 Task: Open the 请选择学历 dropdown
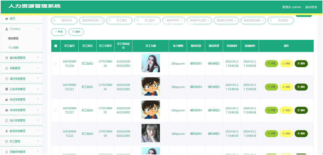click(x=173, y=21)
